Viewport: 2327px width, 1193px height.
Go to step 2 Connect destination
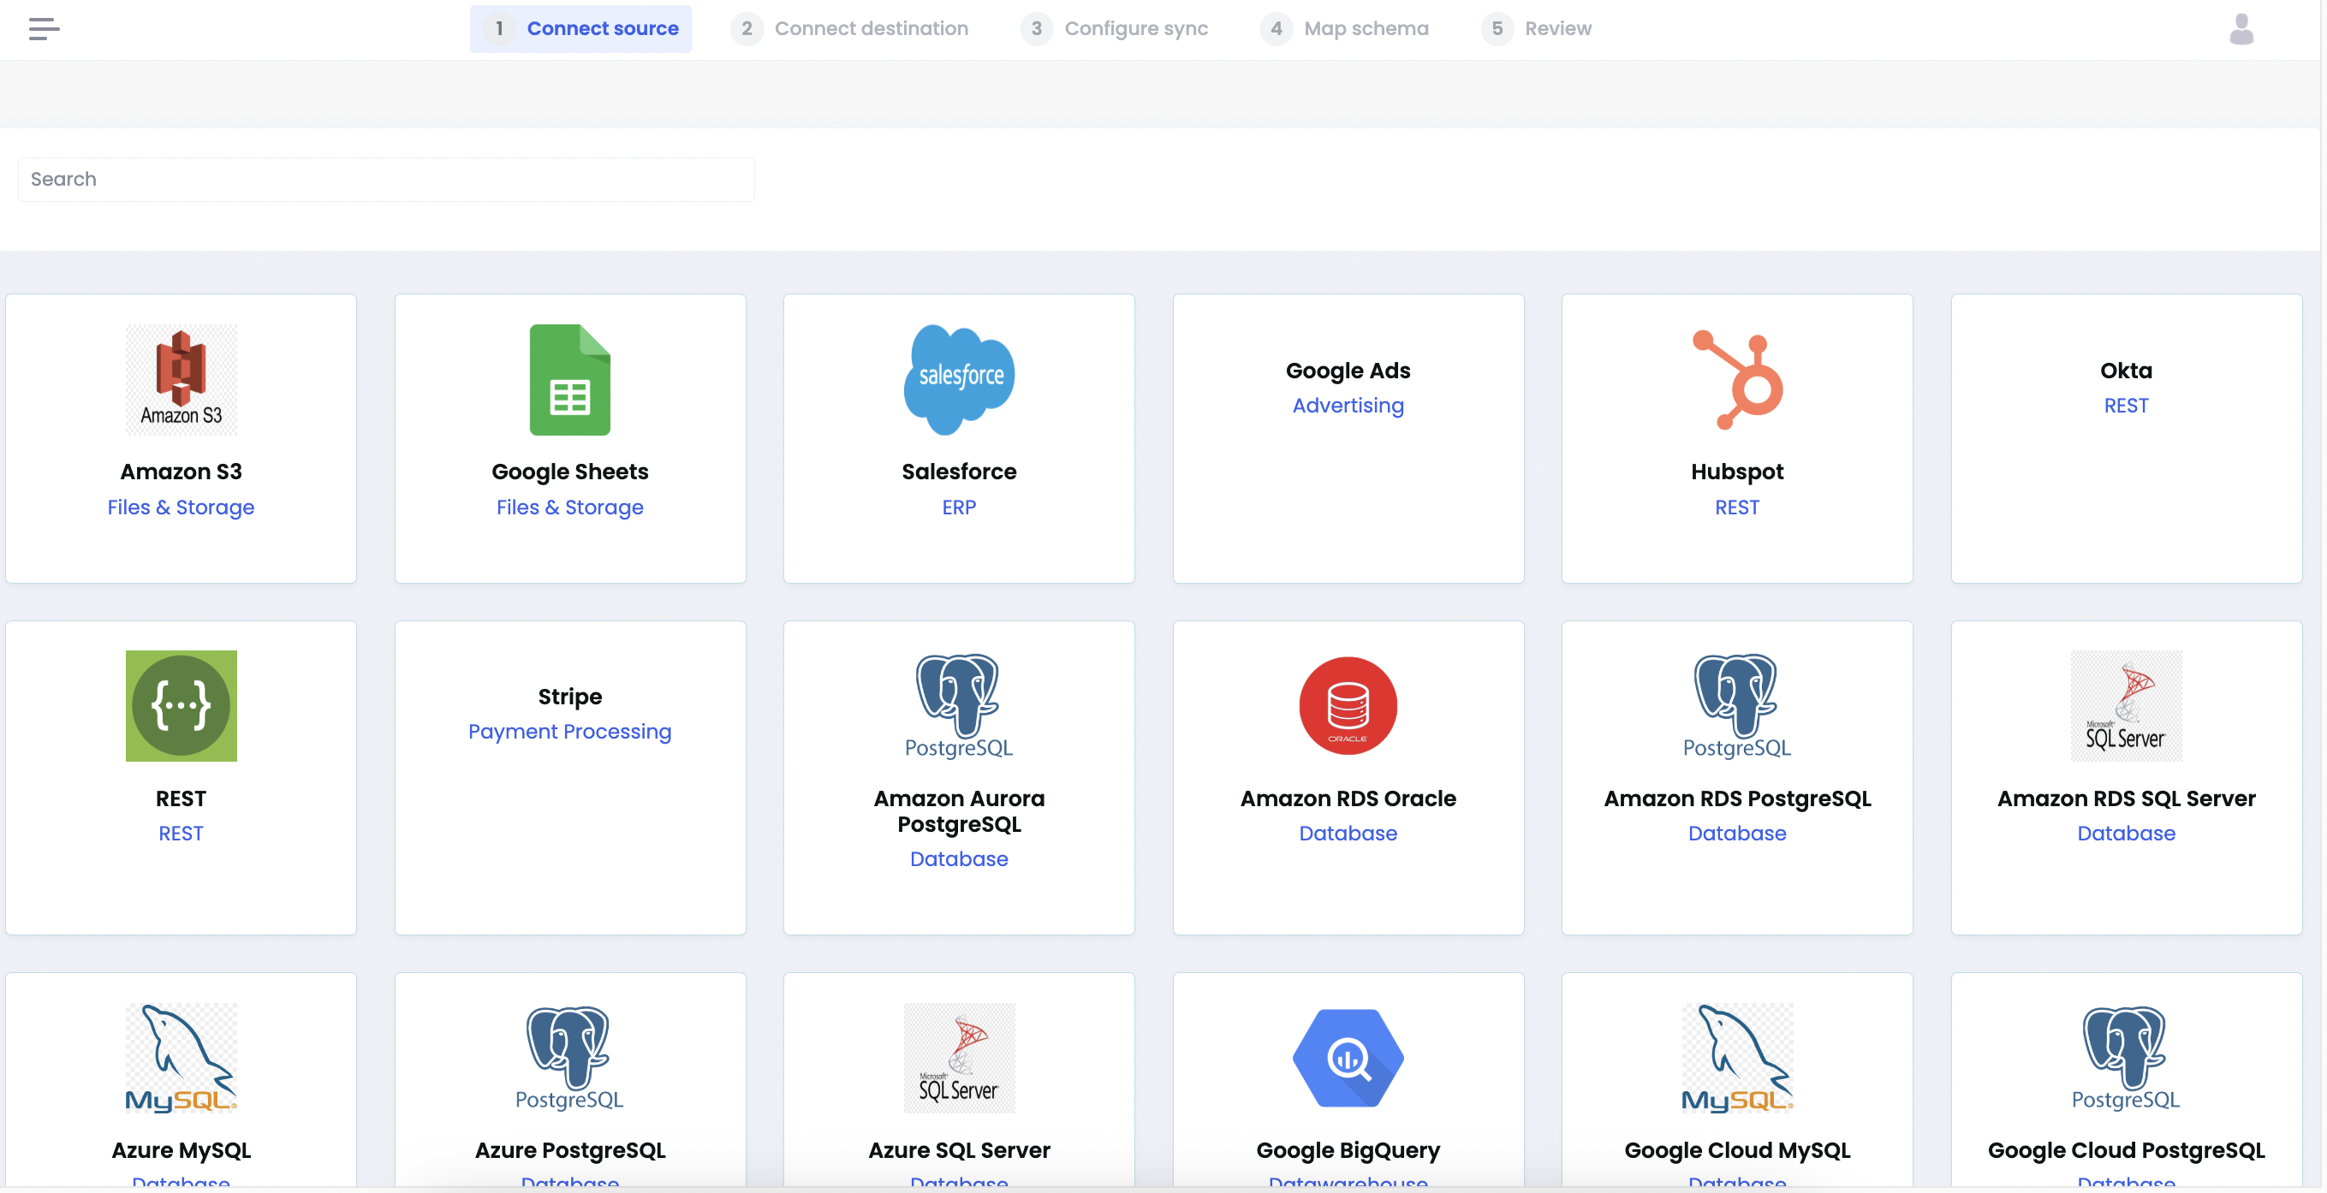pos(849,29)
